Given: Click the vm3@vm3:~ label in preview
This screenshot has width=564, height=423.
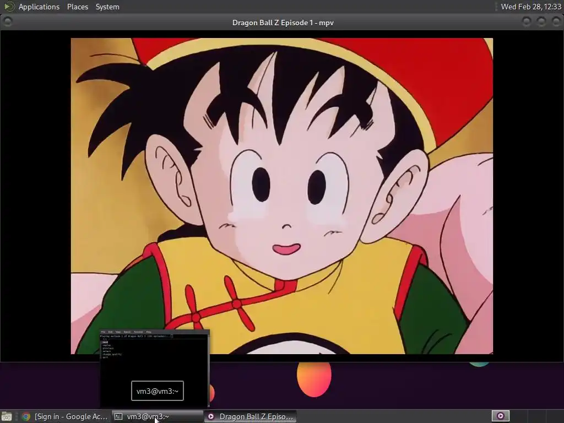Looking at the screenshot, I should pos(158,391).
